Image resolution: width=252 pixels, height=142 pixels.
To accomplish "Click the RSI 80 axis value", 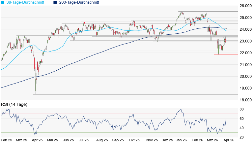I will (x=241, y=109).
